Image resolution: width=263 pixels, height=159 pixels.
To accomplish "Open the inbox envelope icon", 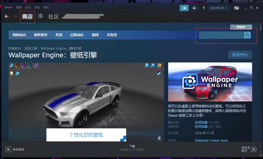I will [x=194, y=8].
